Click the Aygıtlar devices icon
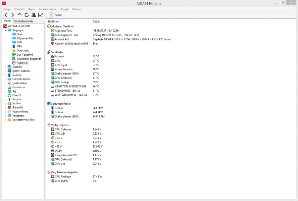 (10, 99)
